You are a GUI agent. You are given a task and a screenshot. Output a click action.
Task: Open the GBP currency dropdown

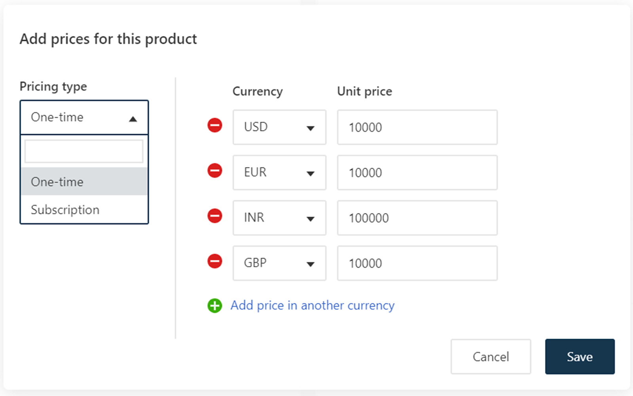[x=279, y=263]
